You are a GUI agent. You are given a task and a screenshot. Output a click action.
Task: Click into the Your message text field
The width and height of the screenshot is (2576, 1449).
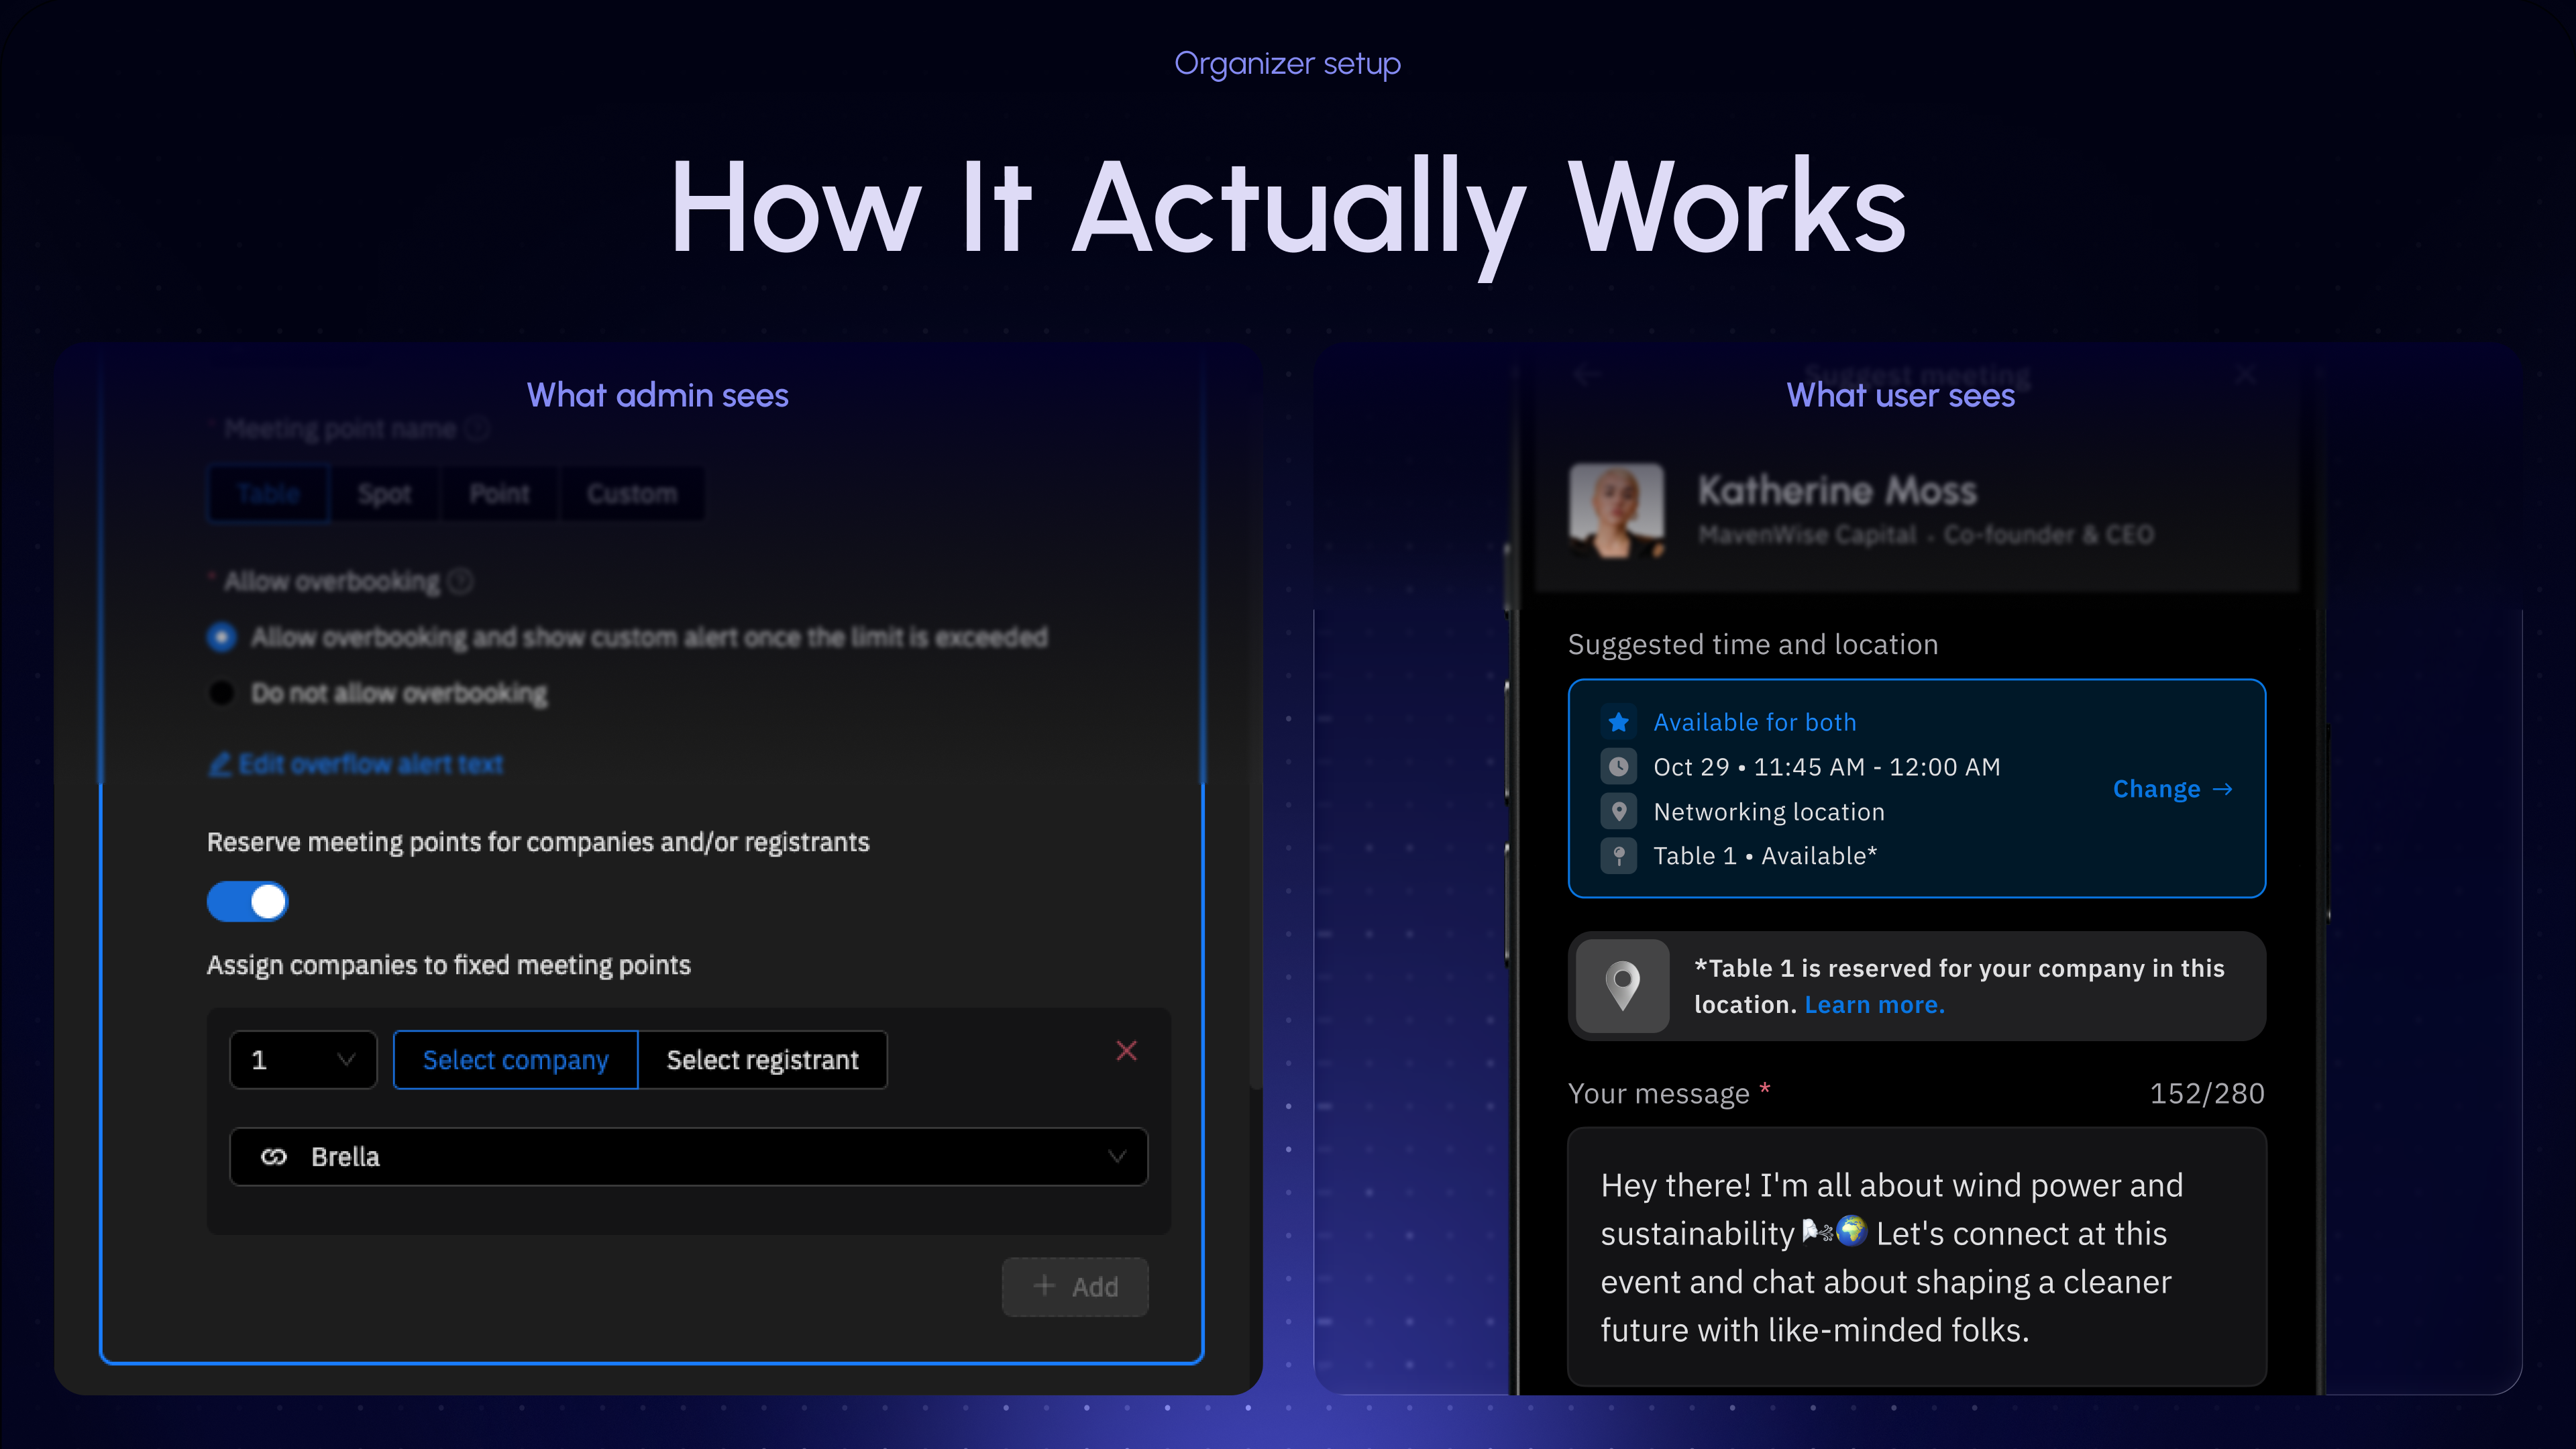coord(1916,1257)
